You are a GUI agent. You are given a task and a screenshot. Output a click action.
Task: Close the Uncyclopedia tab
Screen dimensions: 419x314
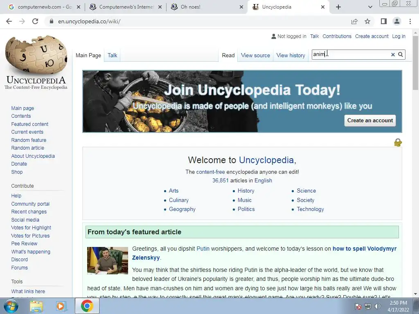[x=323, y=7]
